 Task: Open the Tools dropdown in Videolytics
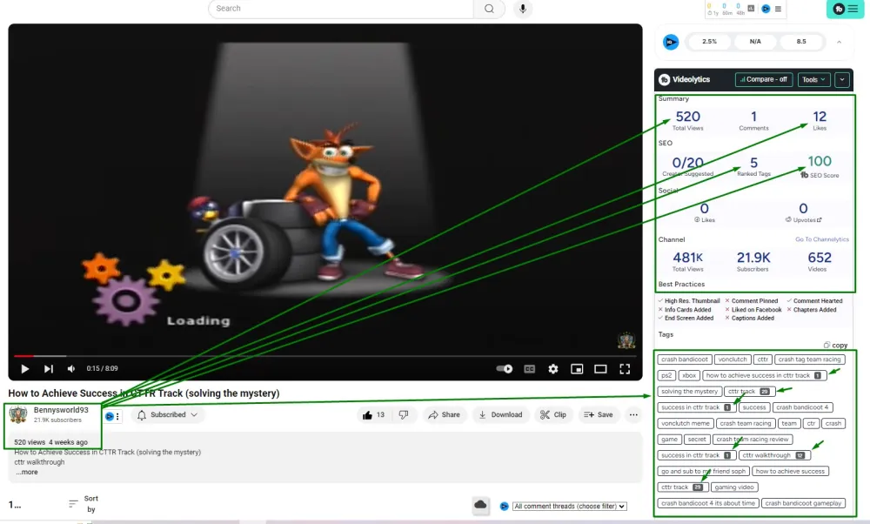point(814,79)
